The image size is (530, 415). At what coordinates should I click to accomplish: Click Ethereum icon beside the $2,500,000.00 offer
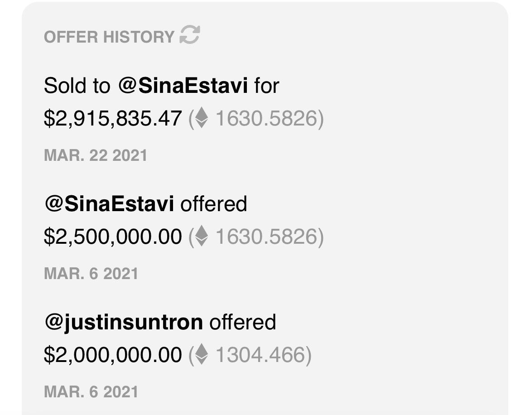click(201, 236)
